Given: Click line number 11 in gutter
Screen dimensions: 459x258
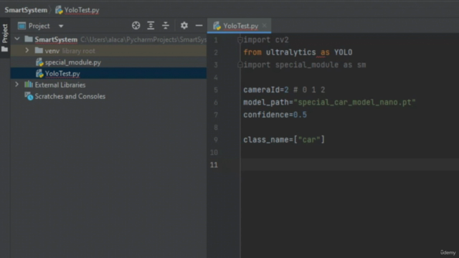Looking at the screenshot, I should pyautogui.click(x=214, y=165).
